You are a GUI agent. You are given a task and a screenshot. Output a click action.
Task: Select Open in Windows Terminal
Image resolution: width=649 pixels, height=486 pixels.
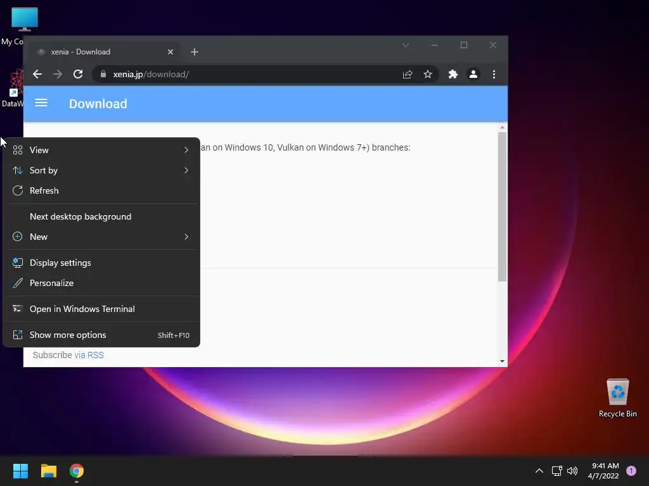tap(101, 309)
